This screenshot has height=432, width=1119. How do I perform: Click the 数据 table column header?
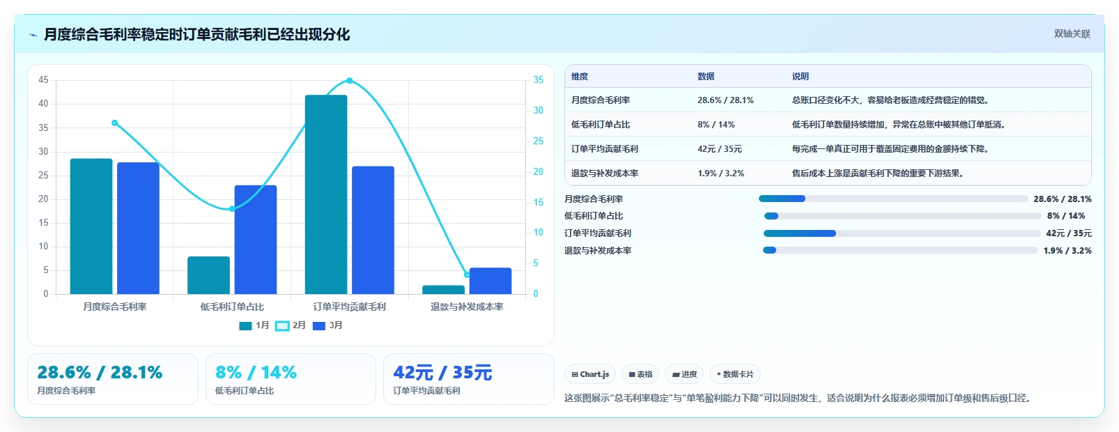tap(706, 77)
